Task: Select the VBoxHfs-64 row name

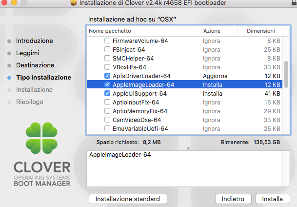Action: pos(129,67)
